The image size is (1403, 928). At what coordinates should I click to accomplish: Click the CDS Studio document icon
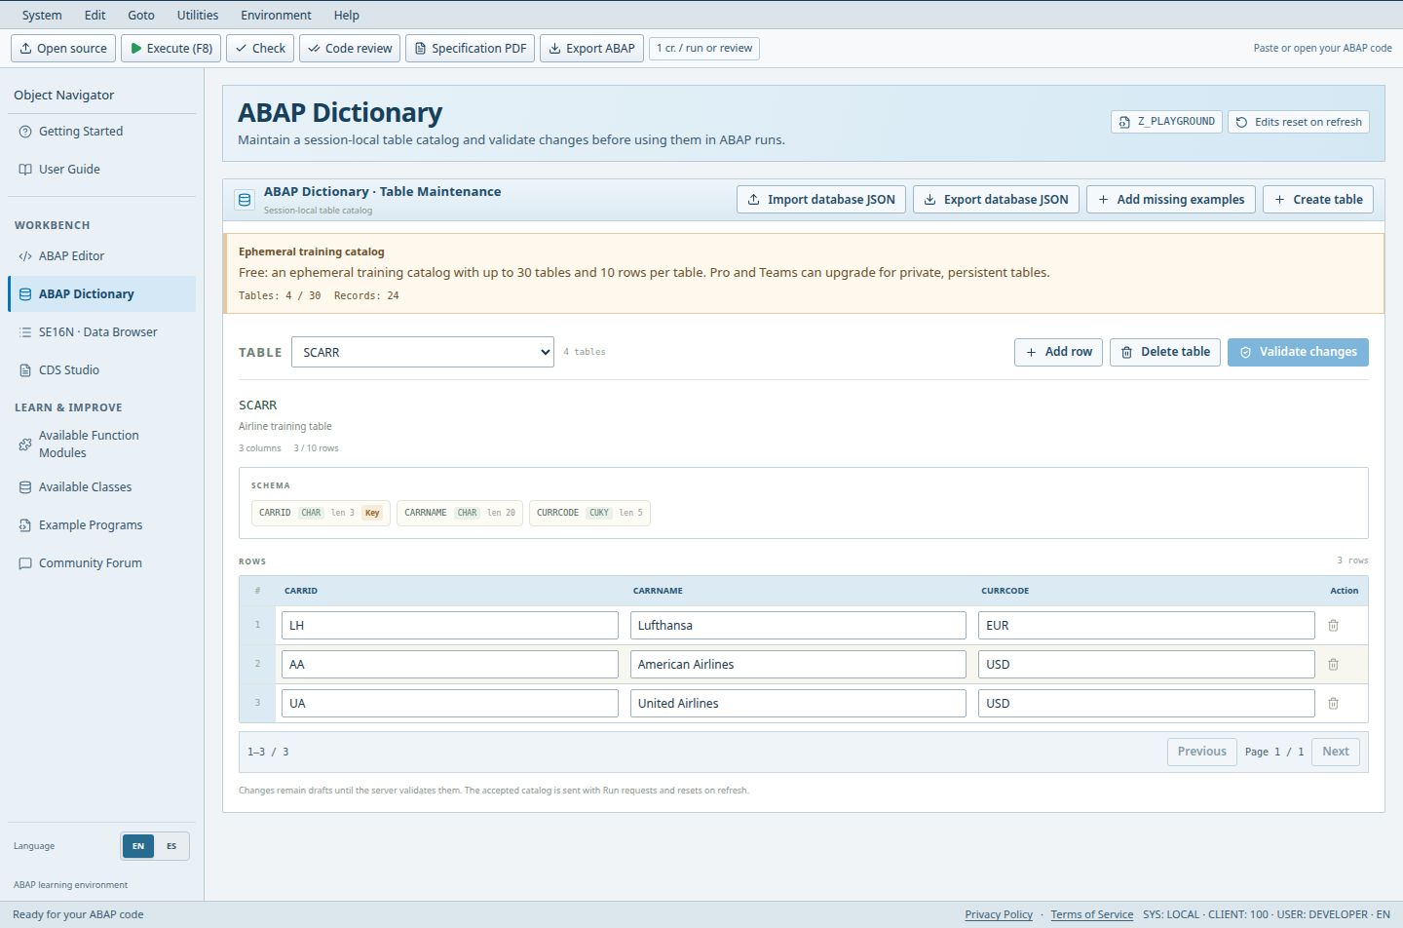point(25,370)
